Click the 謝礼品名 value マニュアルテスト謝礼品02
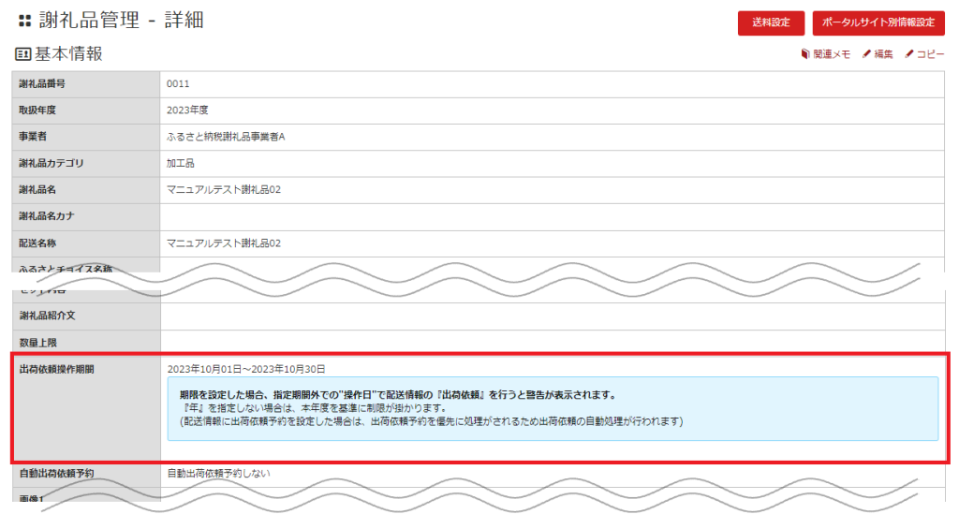The height and width of the screenshot is (529, 959). pyautogui.click(x=224, y=190)
